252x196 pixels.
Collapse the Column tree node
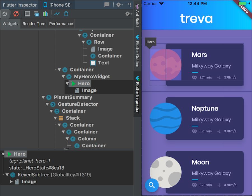point(67,139)
